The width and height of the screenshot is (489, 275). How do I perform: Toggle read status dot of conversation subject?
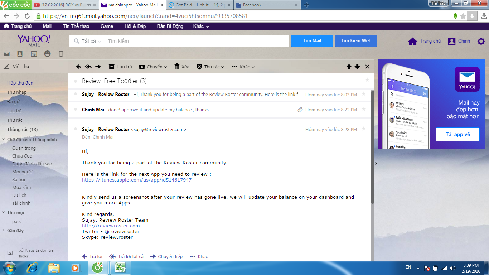76,81
